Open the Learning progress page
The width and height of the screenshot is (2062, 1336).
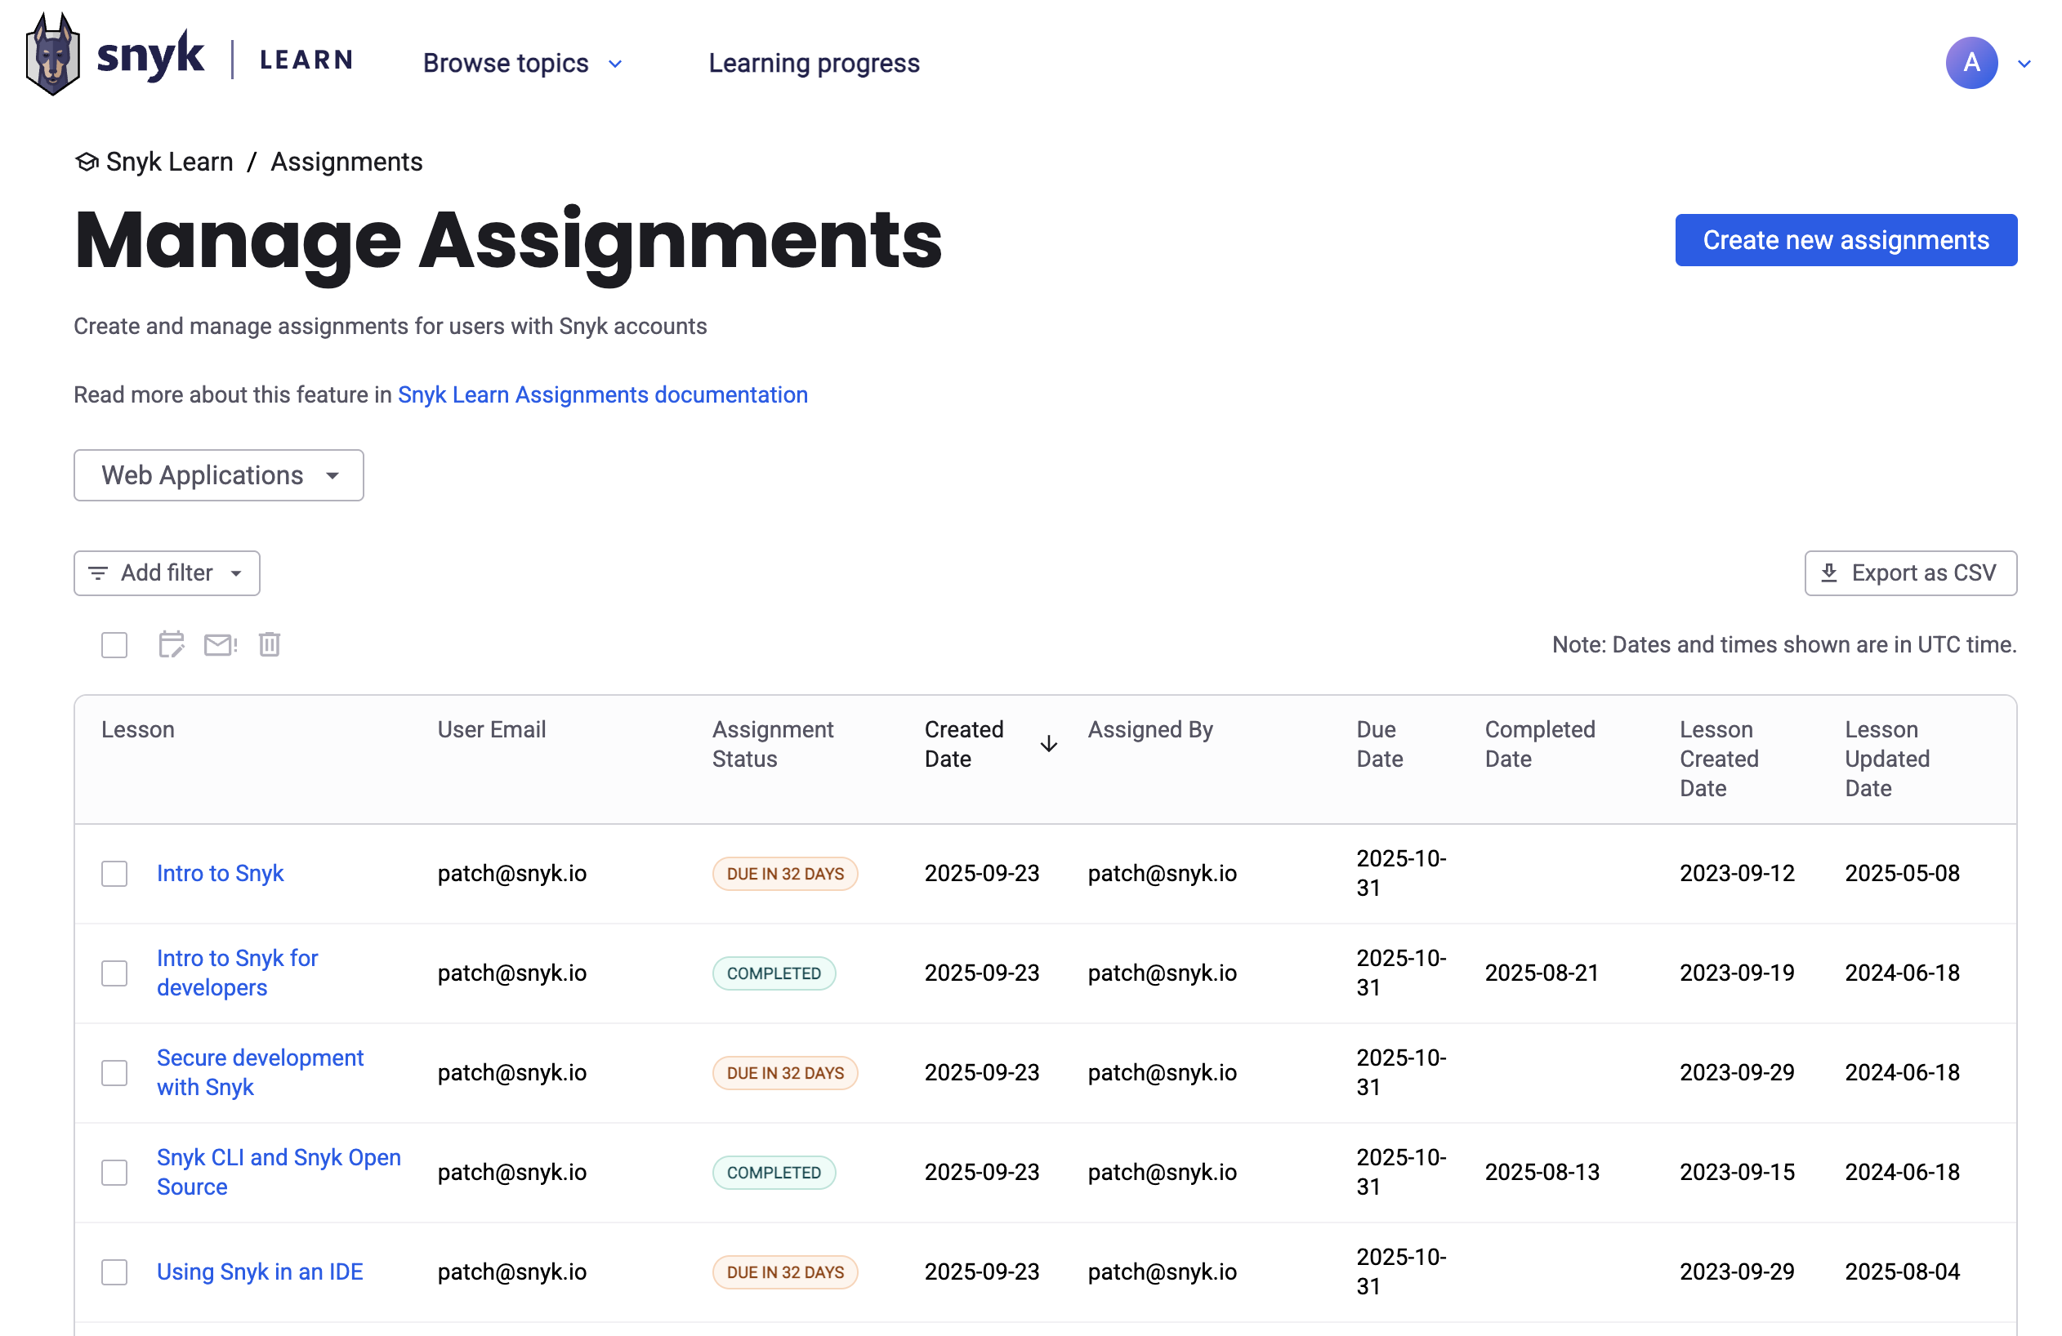[x=814, y=63]
